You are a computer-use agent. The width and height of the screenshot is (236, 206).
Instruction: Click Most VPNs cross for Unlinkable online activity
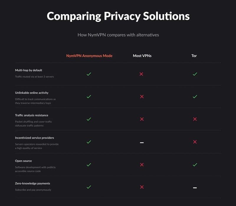(x=142, y=97)
